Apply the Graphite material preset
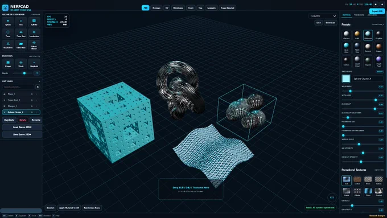The height and width of the screenshot is (218, 387). point(378,35)
